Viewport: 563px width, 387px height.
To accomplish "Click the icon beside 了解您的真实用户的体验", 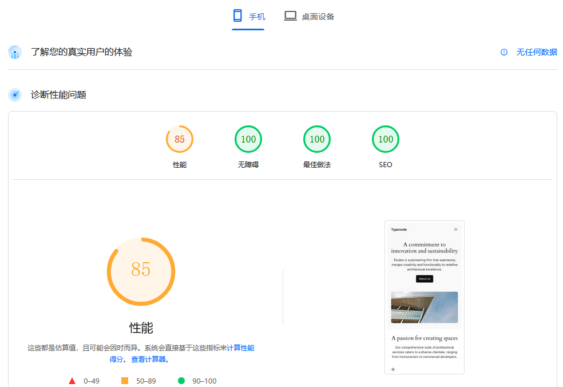I will pyautogui.click(x=15, y=53).
